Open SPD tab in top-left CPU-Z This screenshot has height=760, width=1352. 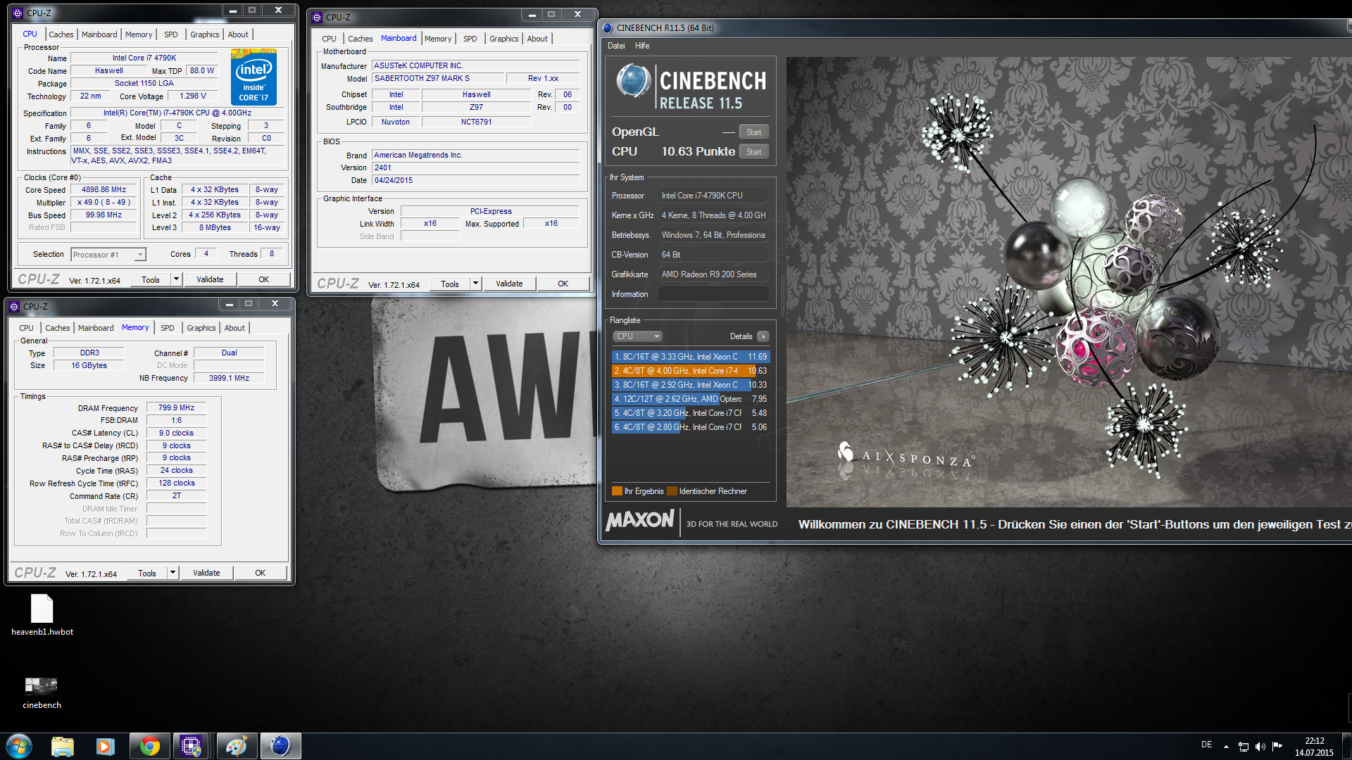[171, 34]
